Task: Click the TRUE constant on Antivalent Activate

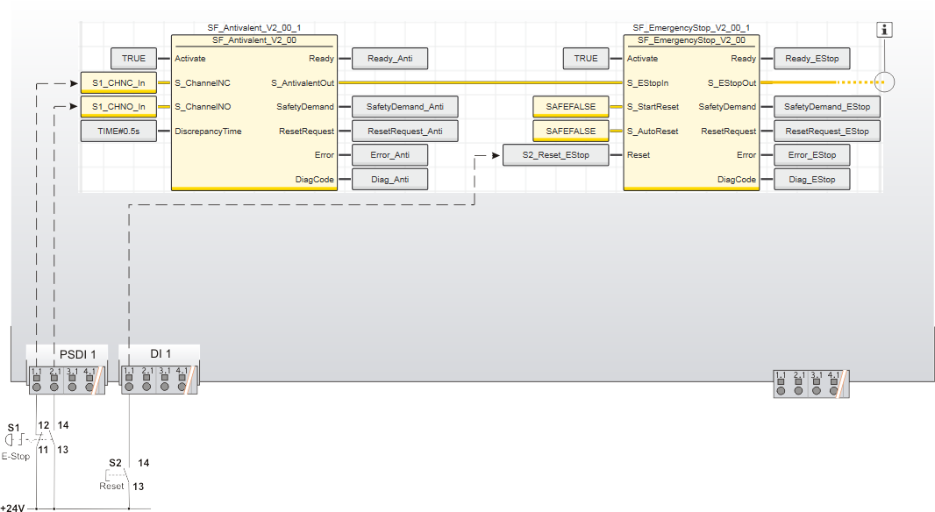Action: 133,59
